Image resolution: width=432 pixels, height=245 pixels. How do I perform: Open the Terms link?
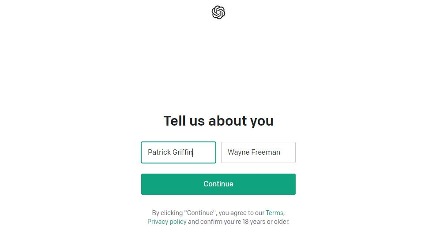pyautogui.click(x=274, y=213)
